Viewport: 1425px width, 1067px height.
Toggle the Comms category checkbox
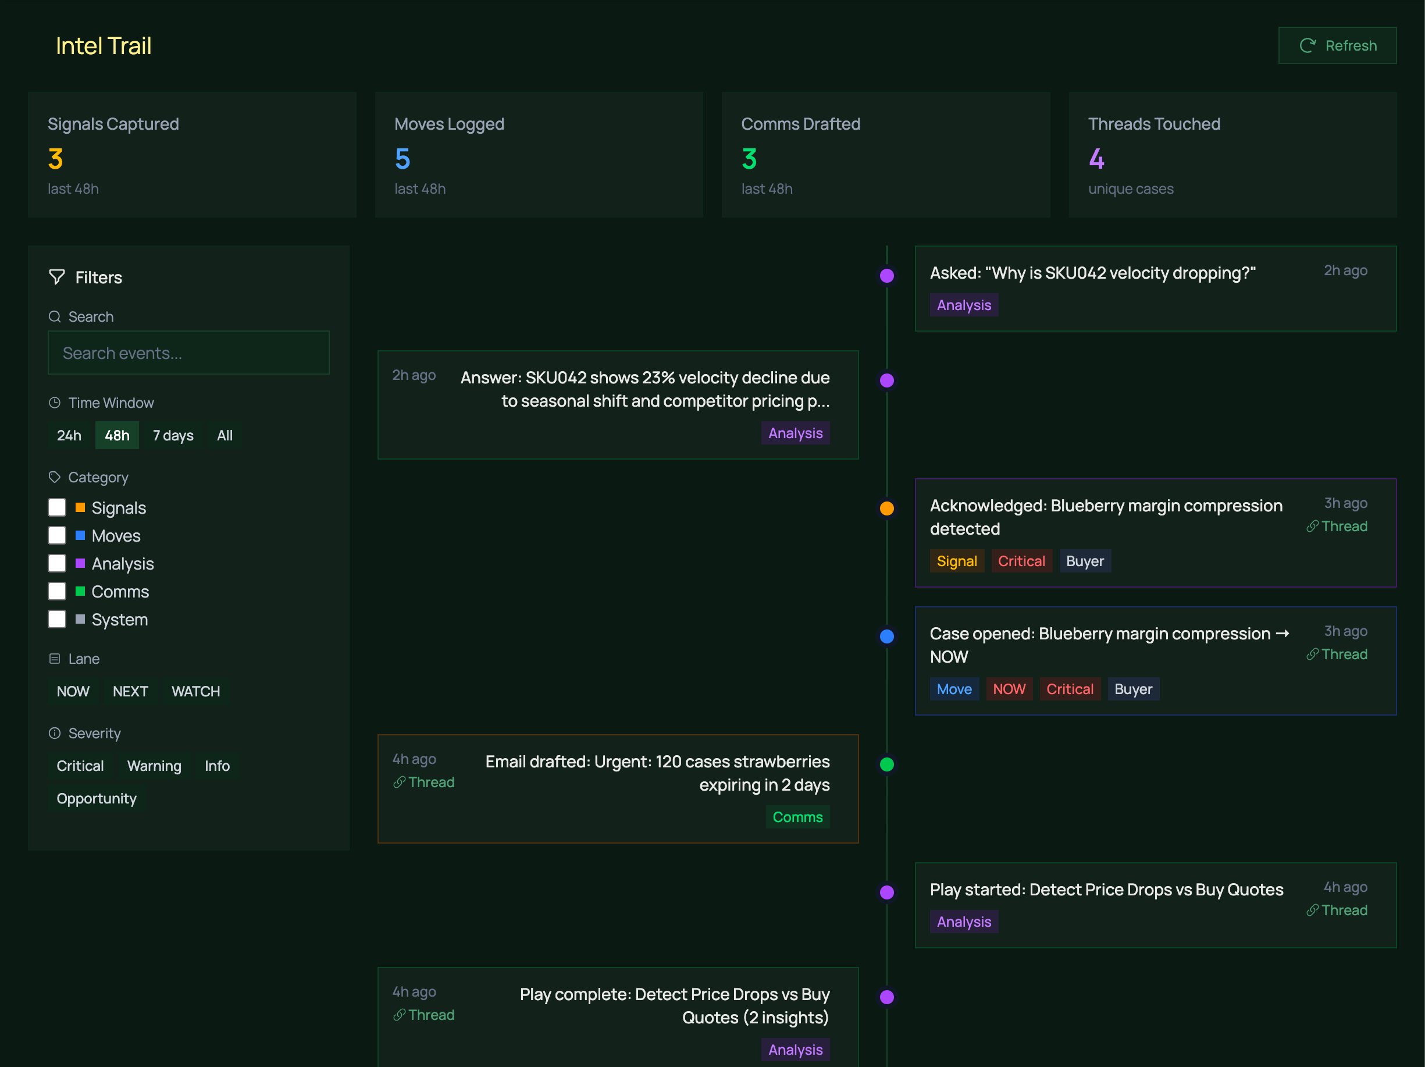tap(58, 592)
